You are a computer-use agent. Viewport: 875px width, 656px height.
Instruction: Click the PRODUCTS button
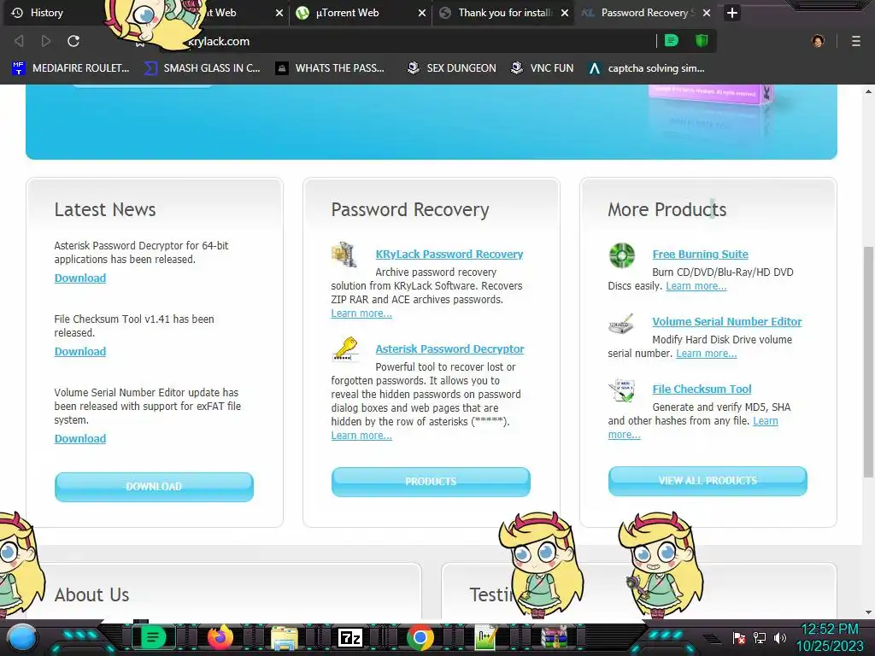coord(431,482)
